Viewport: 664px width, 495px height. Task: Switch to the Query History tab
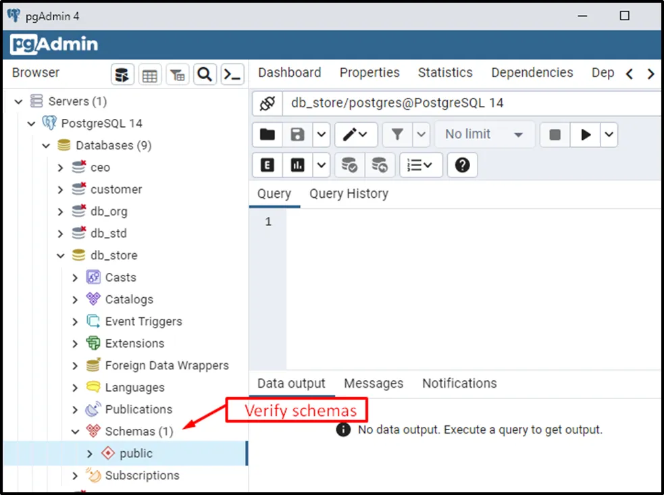pos(349,194)
